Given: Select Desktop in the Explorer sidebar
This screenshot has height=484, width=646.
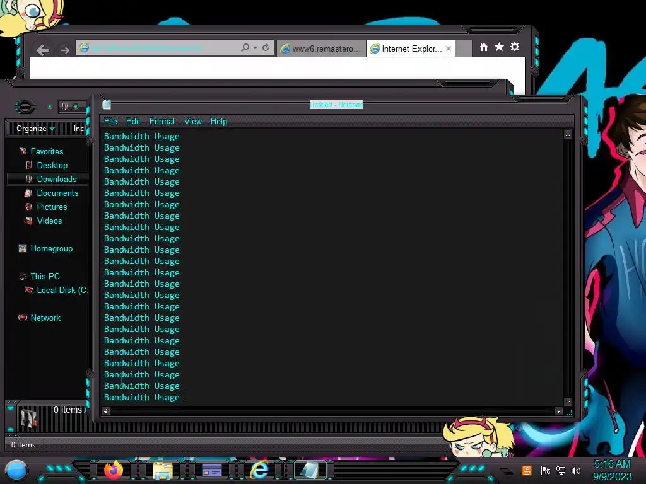Looking at the screenshot, I should tap(52, 166).
